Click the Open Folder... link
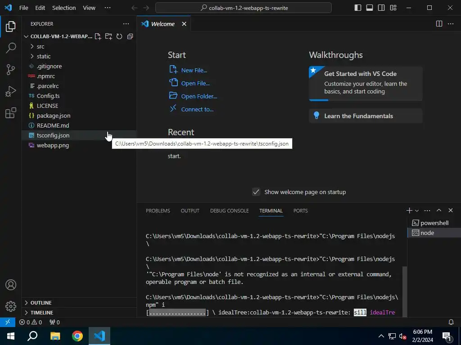The width and height of the screenshot is (461, 345). click(199, 96)
